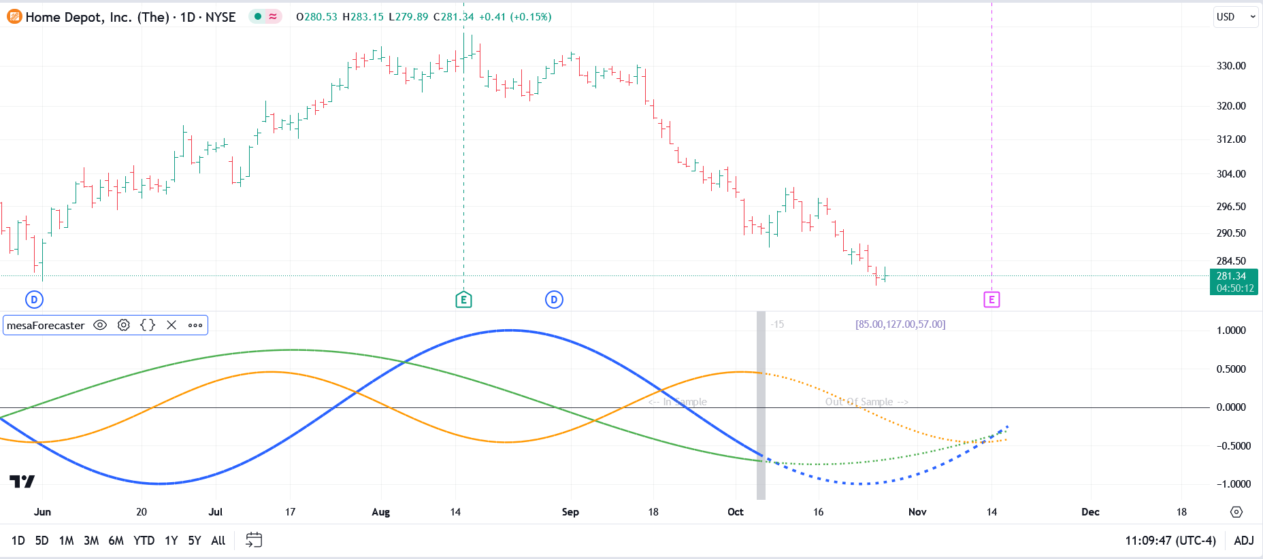The image size is (1263, 559).
Task: Click the purple upcoming earnings marker
Action: (991, 299)
